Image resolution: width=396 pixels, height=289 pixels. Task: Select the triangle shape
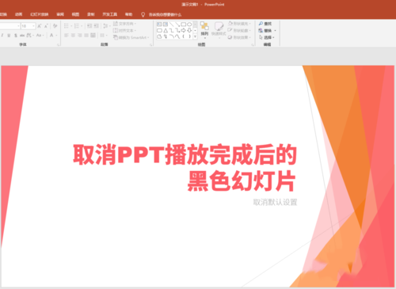[166, 30]
